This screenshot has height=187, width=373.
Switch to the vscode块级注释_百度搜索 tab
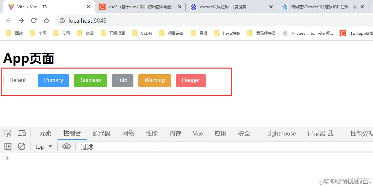click(x=231, y=7)
